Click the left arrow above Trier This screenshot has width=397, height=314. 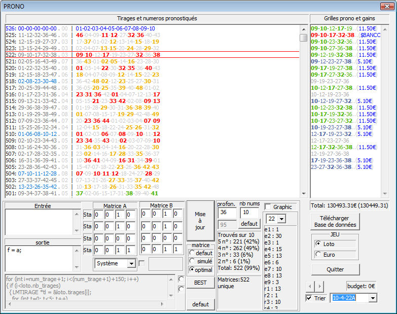click(311, 286)
